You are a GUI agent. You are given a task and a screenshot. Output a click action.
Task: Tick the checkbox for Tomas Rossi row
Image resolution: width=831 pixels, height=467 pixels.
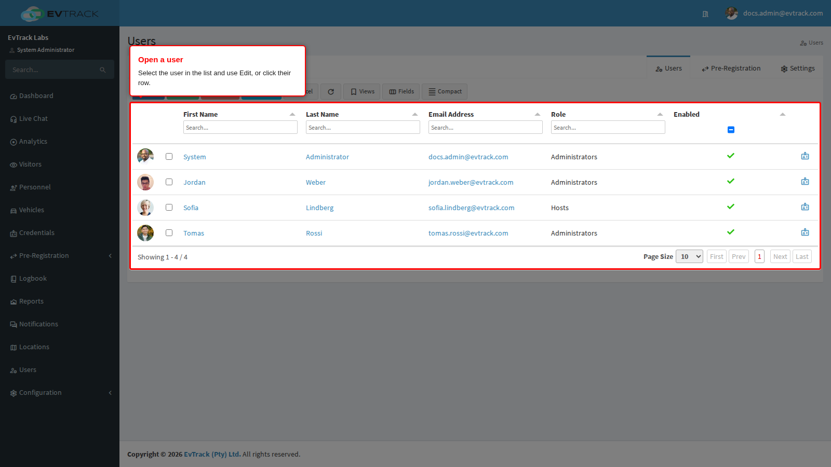169,232
